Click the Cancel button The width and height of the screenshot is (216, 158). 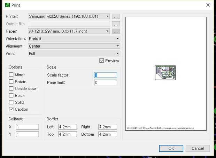pos(198,148)
